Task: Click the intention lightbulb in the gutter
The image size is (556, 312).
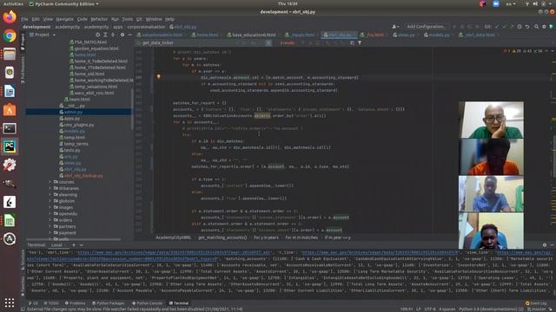Action: coord(158,76)
